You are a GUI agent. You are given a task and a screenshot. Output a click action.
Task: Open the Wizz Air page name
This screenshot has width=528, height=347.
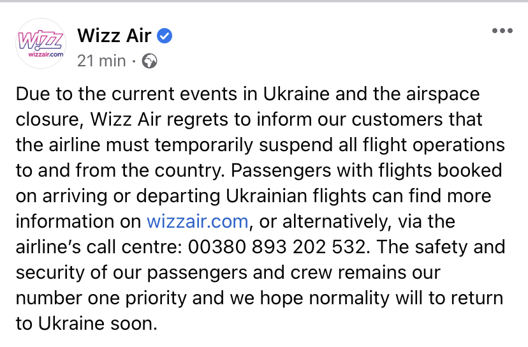click(x=114, y=36)
